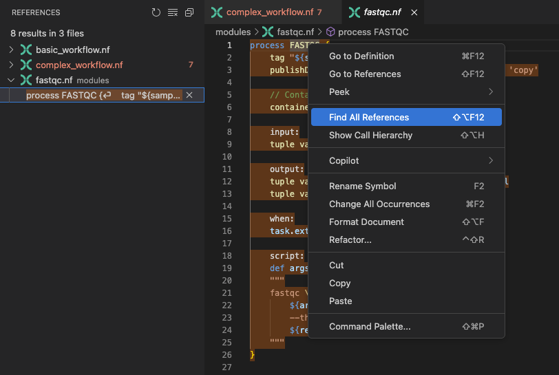Open the Copilot submenu
559x375 pixels.
406,160
